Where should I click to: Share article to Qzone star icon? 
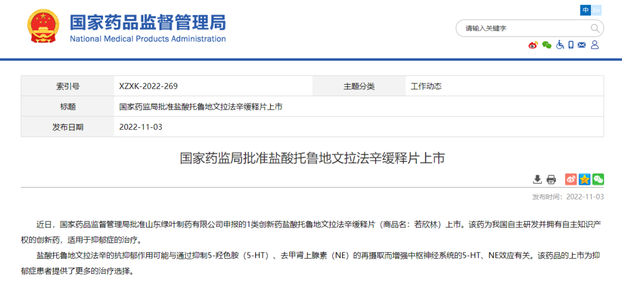click(585, 179)
